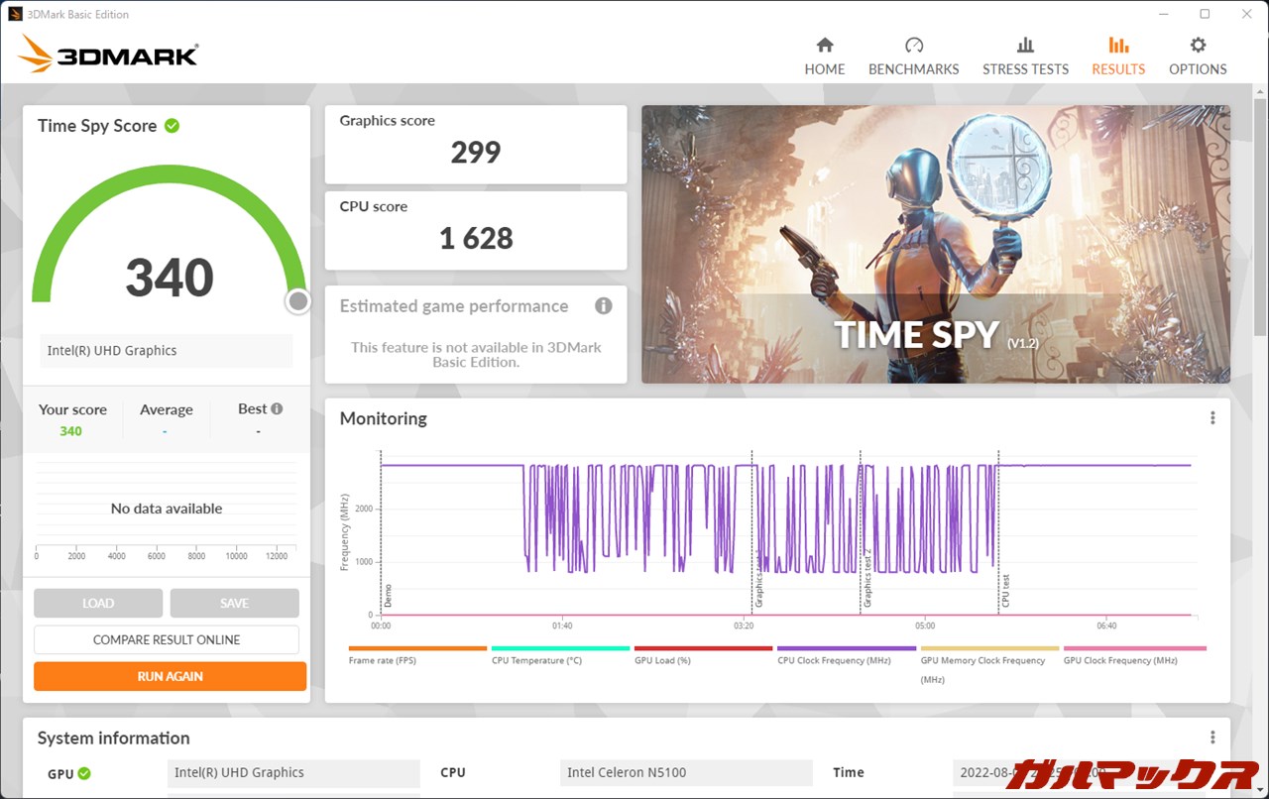Click green validation check by Time Spy Score
1269x799 pixels.
click(172, 126)
